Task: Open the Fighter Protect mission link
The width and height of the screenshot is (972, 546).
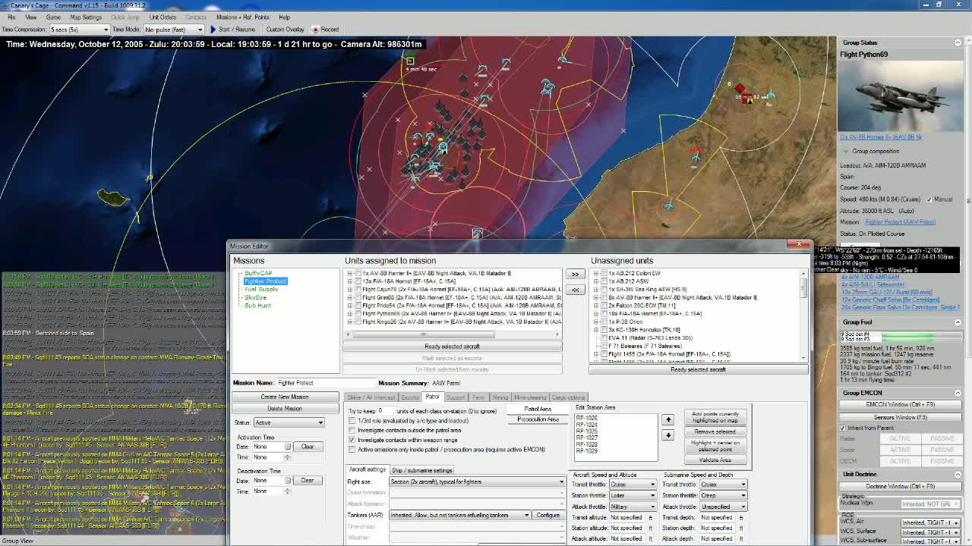Action: tap(901, 222)
